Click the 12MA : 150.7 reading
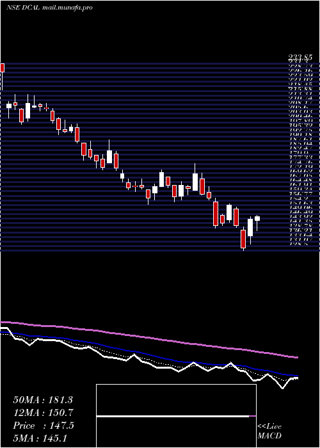Screen dimensions: 320x448 (x=43, y=413)
